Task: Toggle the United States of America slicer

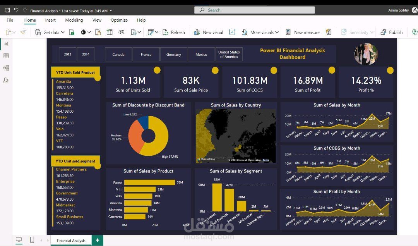Action: (229, 54)
